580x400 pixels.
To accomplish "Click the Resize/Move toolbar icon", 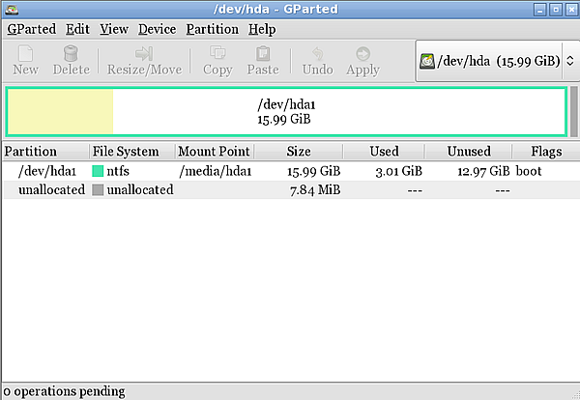I will (x=144, y=53).
